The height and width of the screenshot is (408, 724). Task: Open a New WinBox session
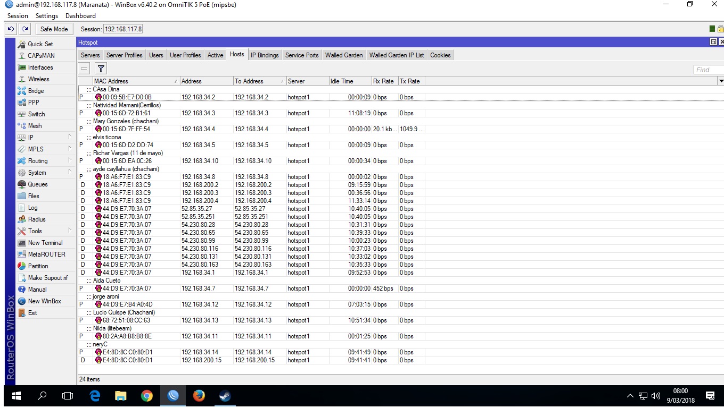point(44,301)
